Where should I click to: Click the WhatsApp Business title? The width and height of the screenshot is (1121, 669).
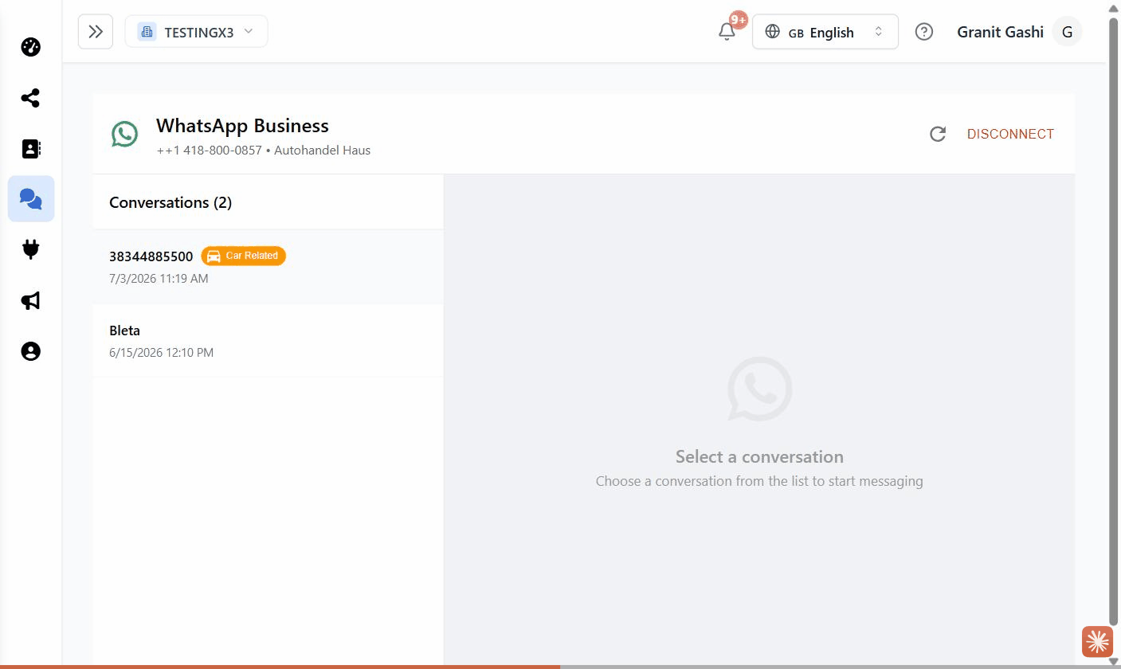pyautogui.click(x=242, y=126)
